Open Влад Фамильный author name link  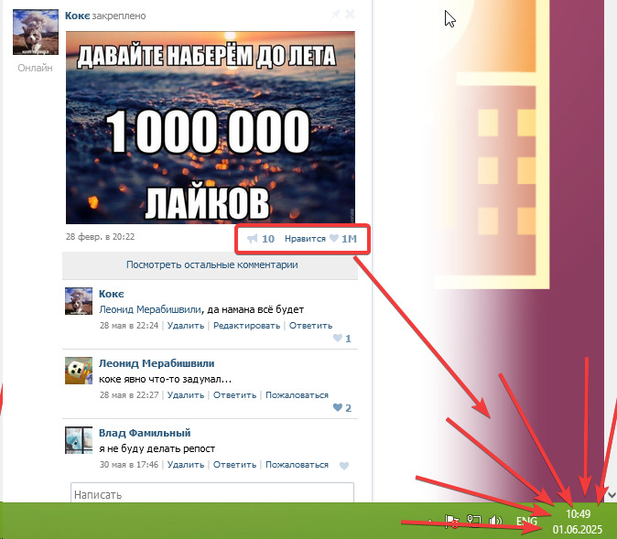pyautogui.click(x=145, y=433)
